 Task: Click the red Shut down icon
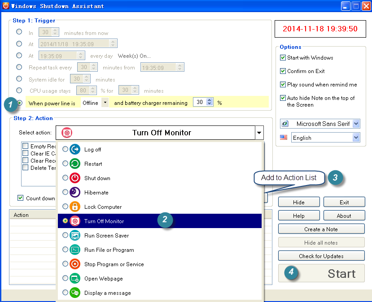(x=75, y=178)
